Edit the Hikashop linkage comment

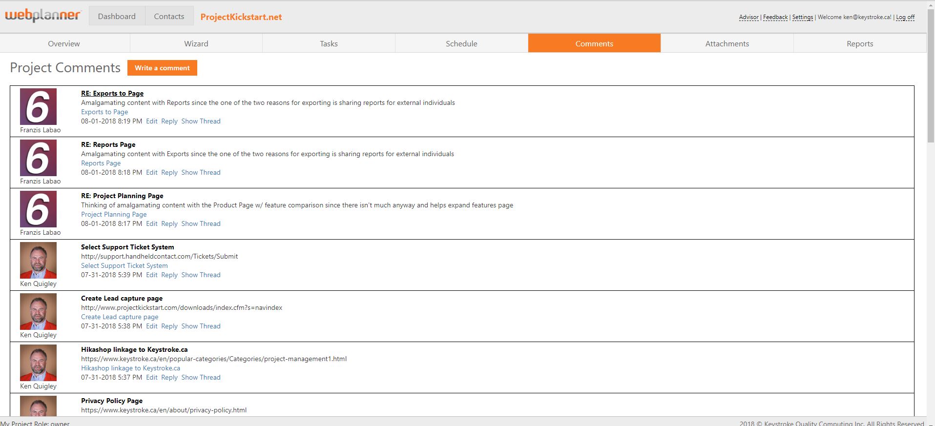(152, 377)
